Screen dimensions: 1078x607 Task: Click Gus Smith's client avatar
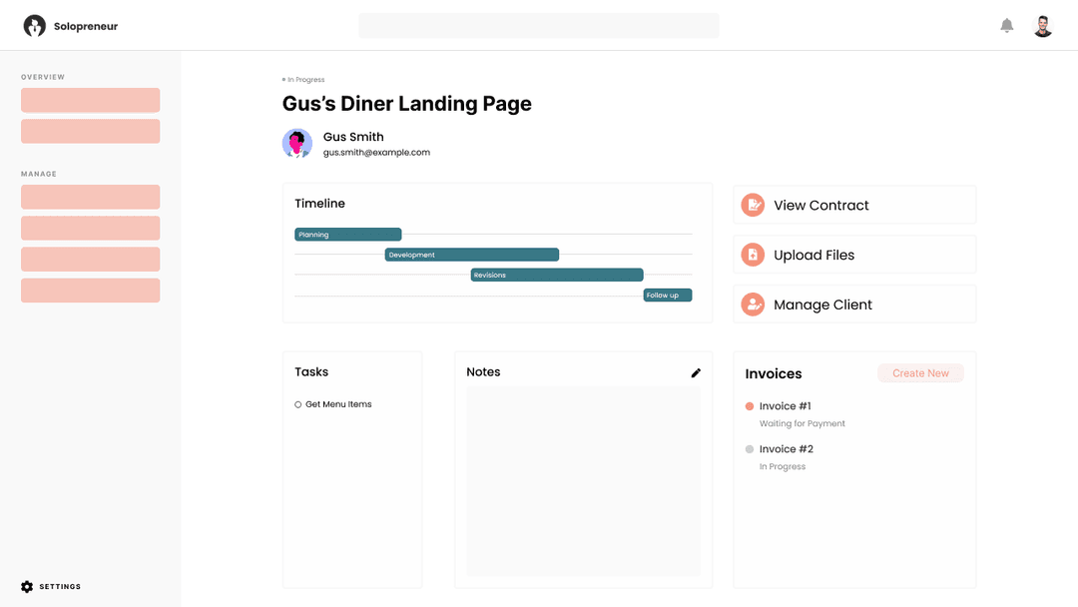[x=297, y=144]
